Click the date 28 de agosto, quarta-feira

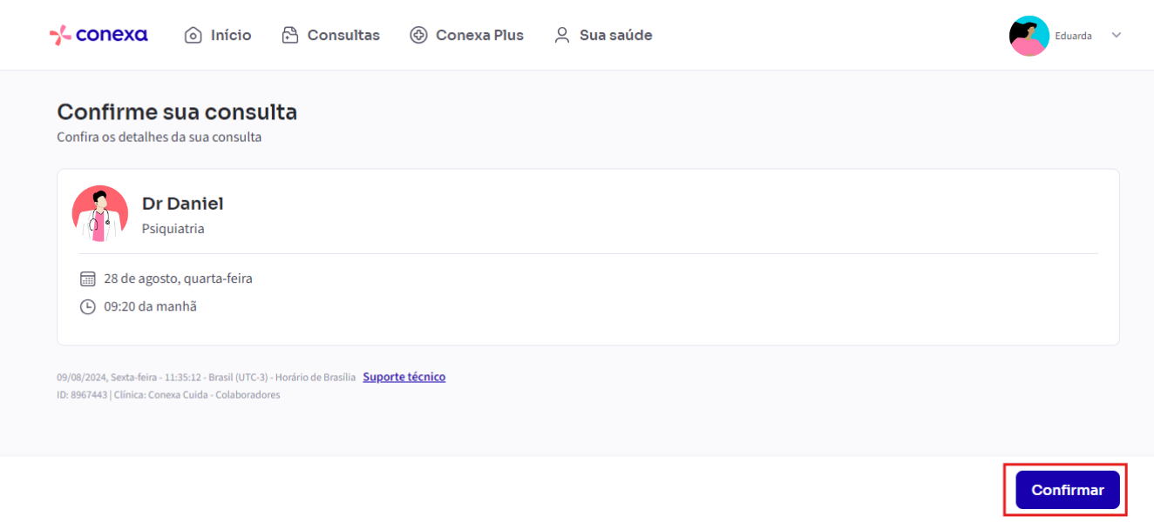point(178,278)
